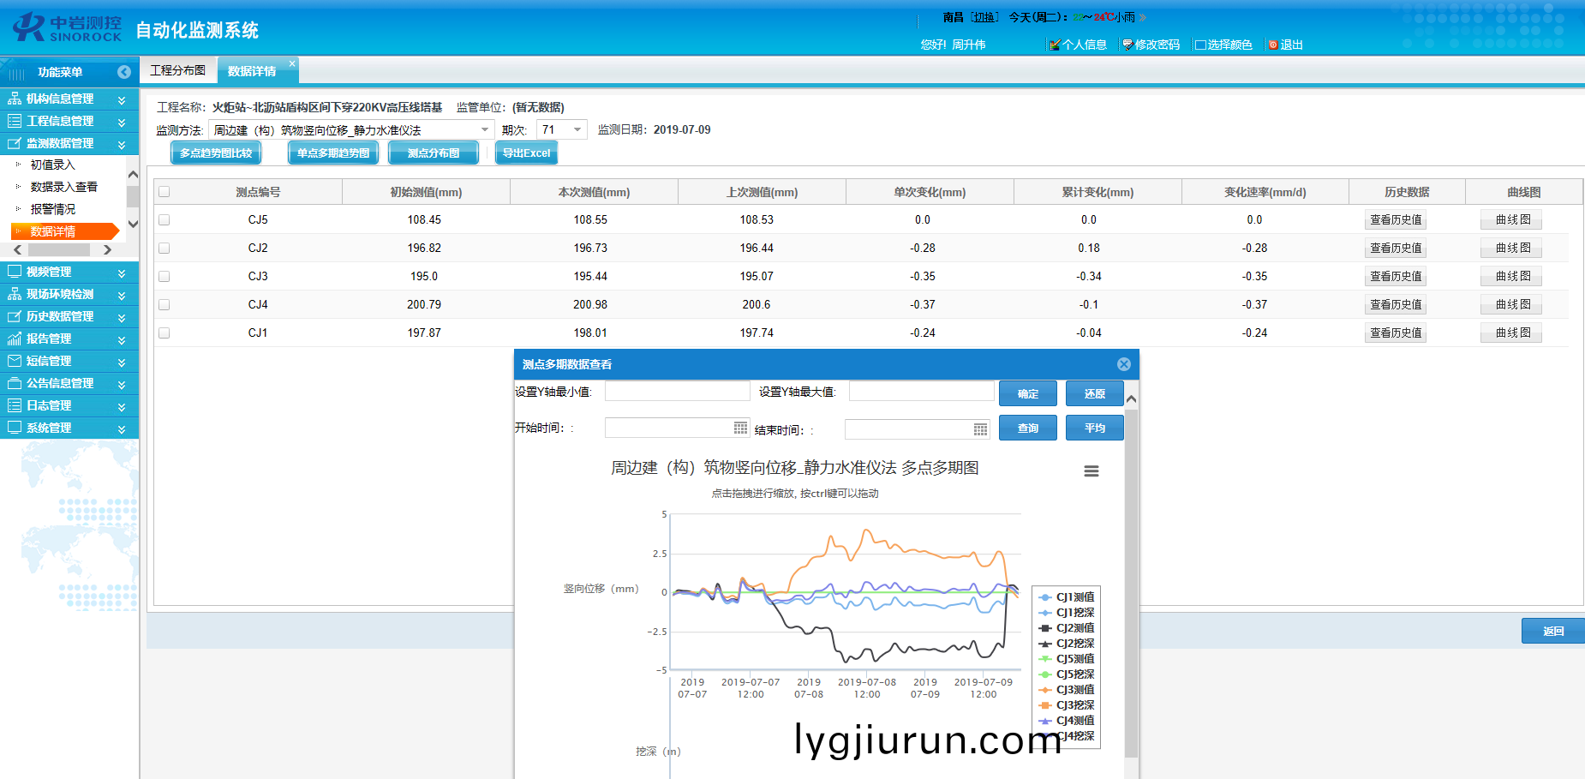Open the chart hamburger menu icon
The image size is (1585, 779).
[x=1091, y=471]
